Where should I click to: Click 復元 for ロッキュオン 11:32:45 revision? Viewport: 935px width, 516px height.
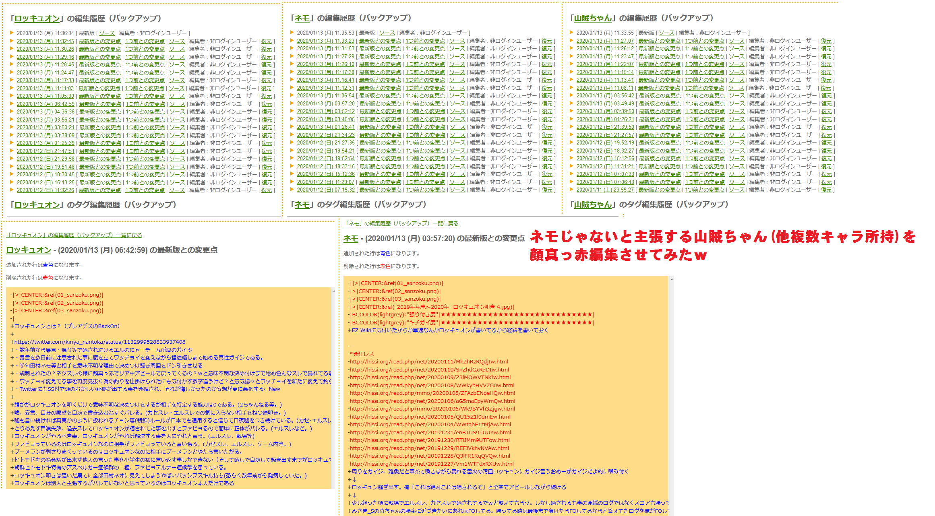[266, 41]
